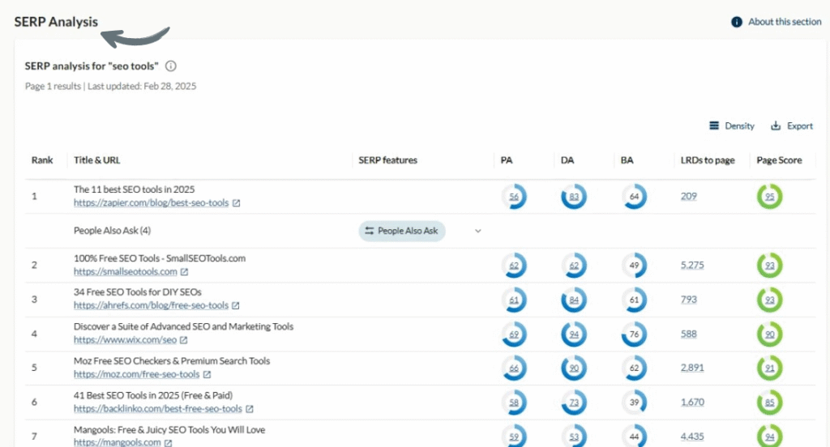Open the mangools.com URL
Screen dimensions: 830x447
click(x=117, y=442)
